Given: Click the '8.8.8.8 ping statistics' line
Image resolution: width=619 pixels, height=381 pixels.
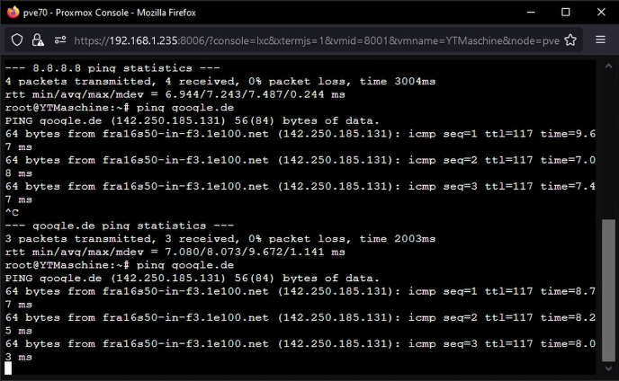Looking at the screenshot, I should (x=112, y=68).
